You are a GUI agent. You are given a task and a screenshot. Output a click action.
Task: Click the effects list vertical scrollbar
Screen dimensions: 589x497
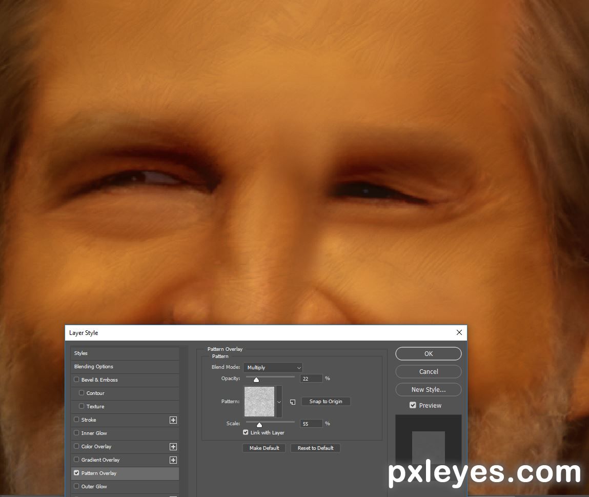tap(184, 420)
